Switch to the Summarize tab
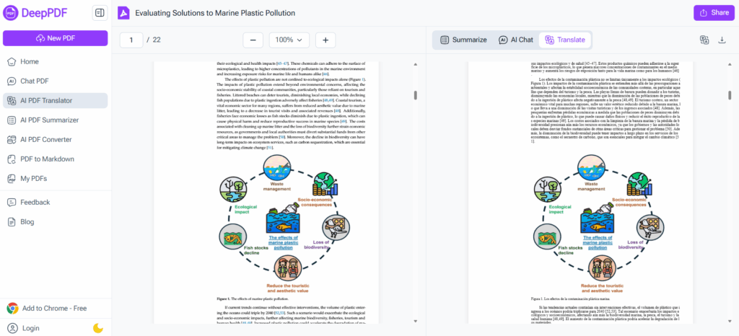Viewport: 739px width, 336px height. coord(463,40)
